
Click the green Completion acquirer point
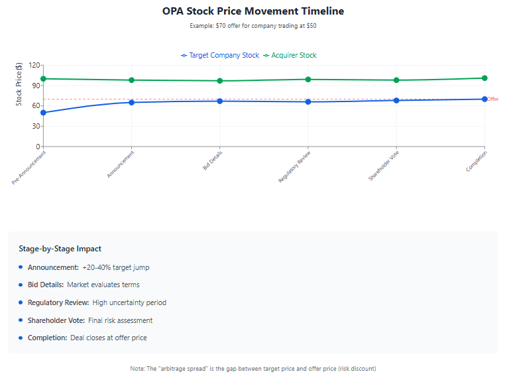point(484,78)
